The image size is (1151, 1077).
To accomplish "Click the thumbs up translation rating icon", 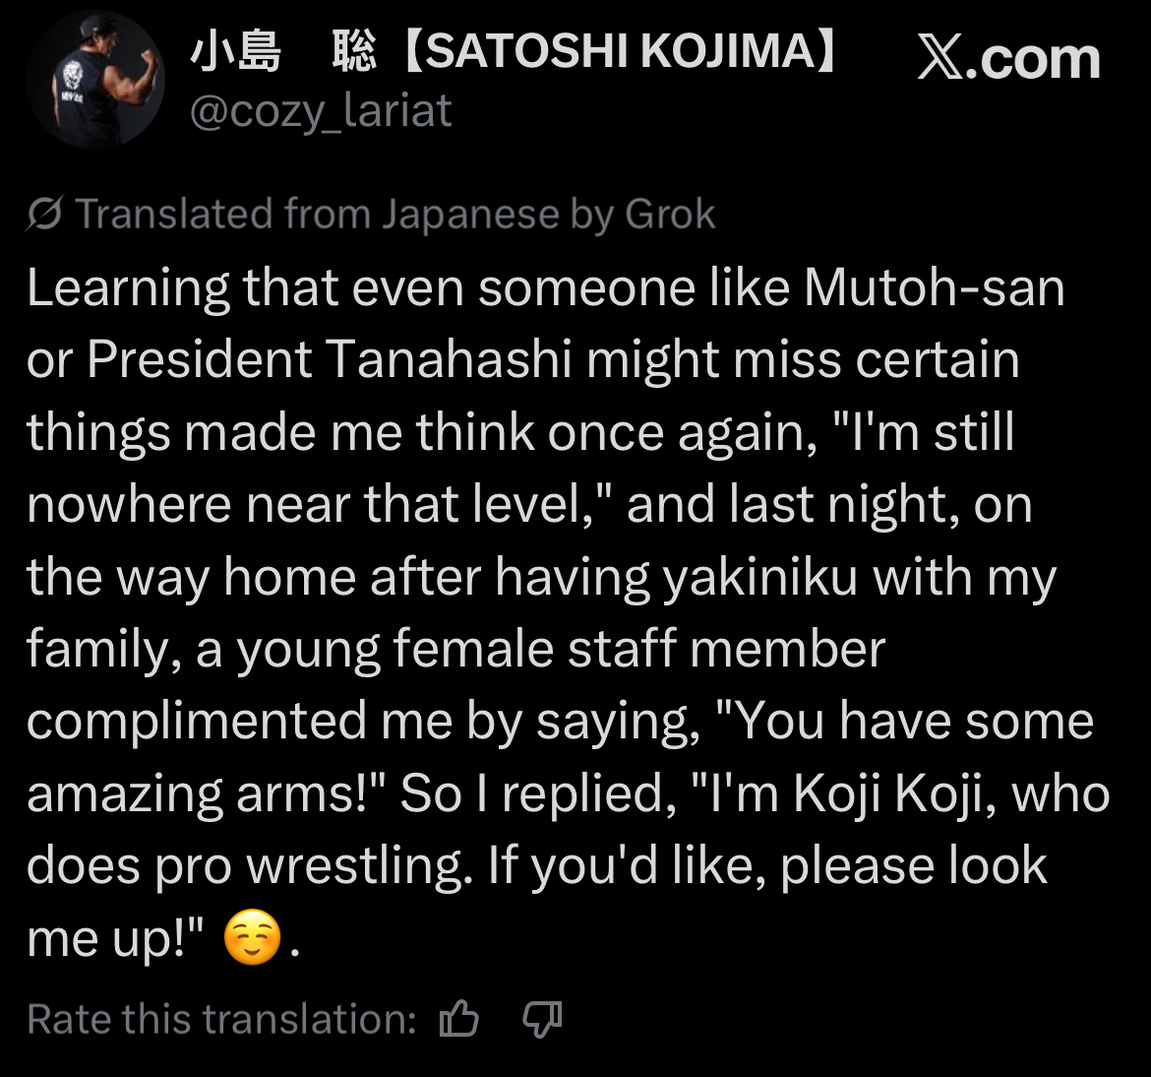I will click(459, 1019).
